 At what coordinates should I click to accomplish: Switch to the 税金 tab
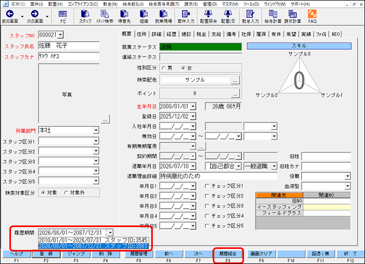(201, 34)
